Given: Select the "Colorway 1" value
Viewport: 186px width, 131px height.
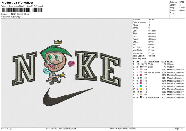Looking at the screenshot, I should [16, 17].
